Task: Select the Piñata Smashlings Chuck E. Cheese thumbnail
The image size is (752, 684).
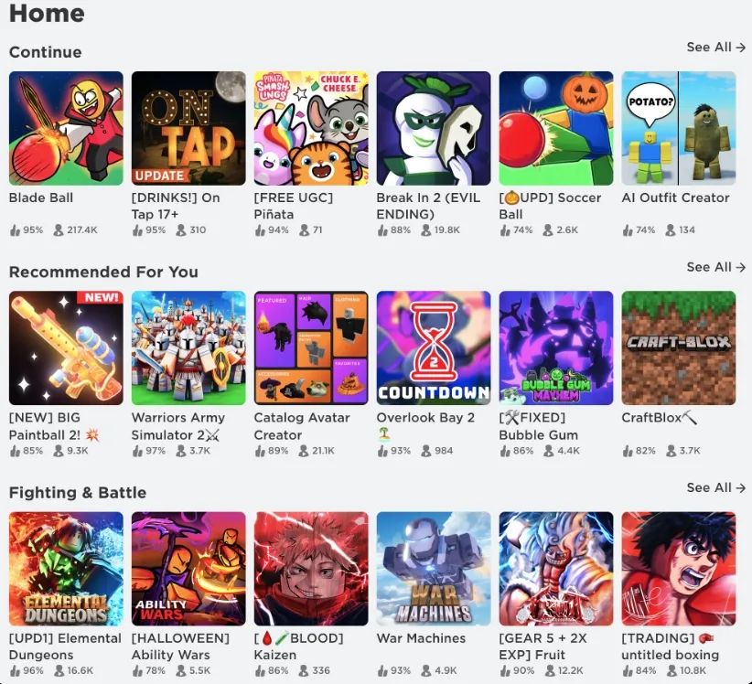Action: 311,128
